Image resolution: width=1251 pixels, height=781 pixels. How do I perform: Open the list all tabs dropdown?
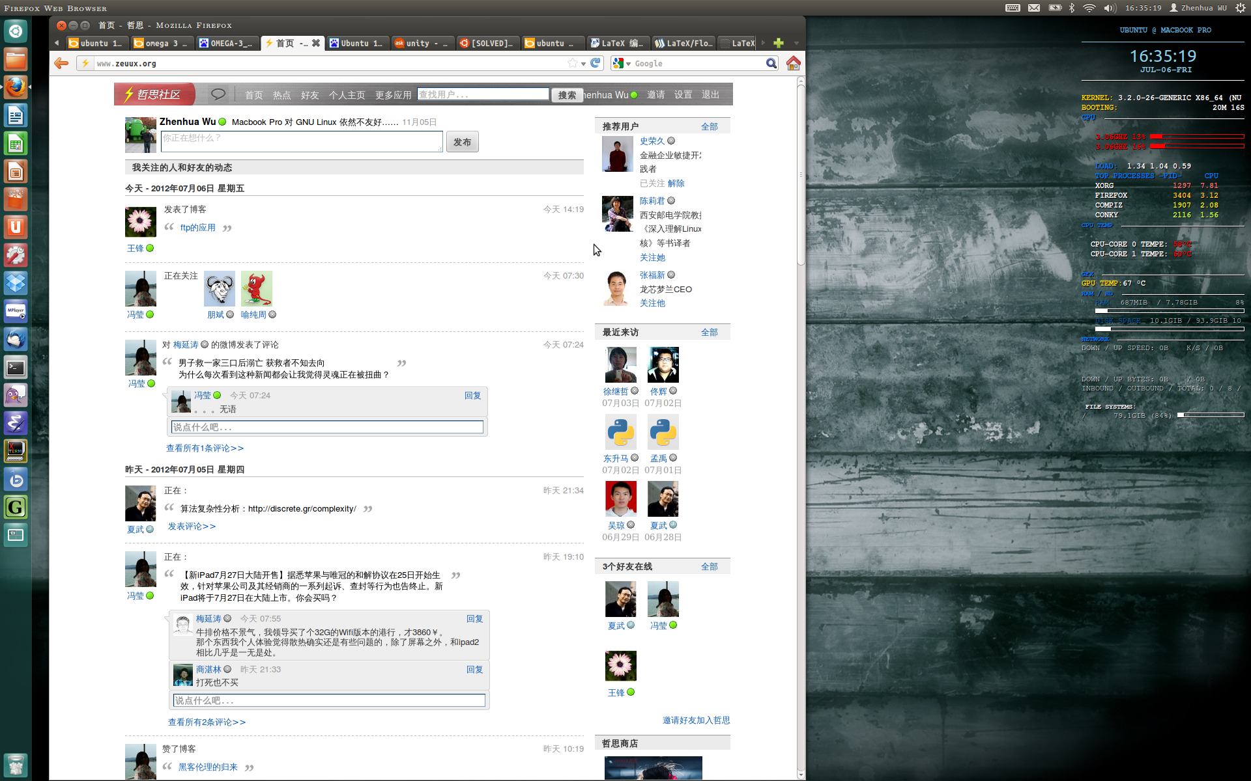(x=796, y=43)
